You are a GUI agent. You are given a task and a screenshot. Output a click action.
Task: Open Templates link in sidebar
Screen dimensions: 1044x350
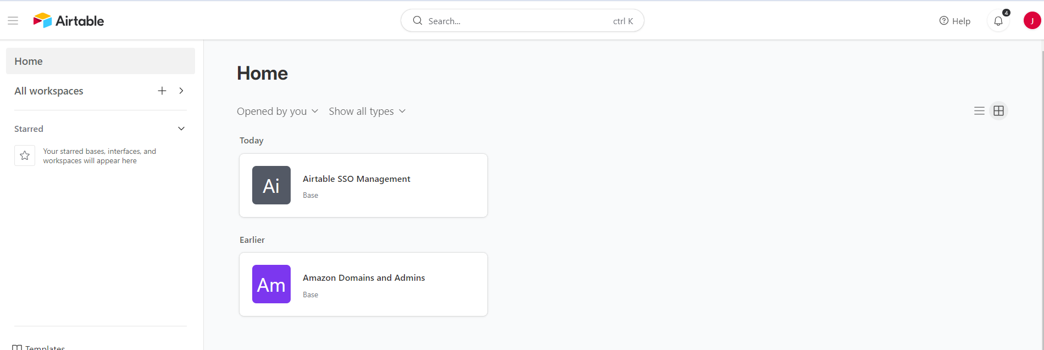44,347
